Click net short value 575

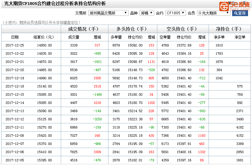tap(240, 86)
